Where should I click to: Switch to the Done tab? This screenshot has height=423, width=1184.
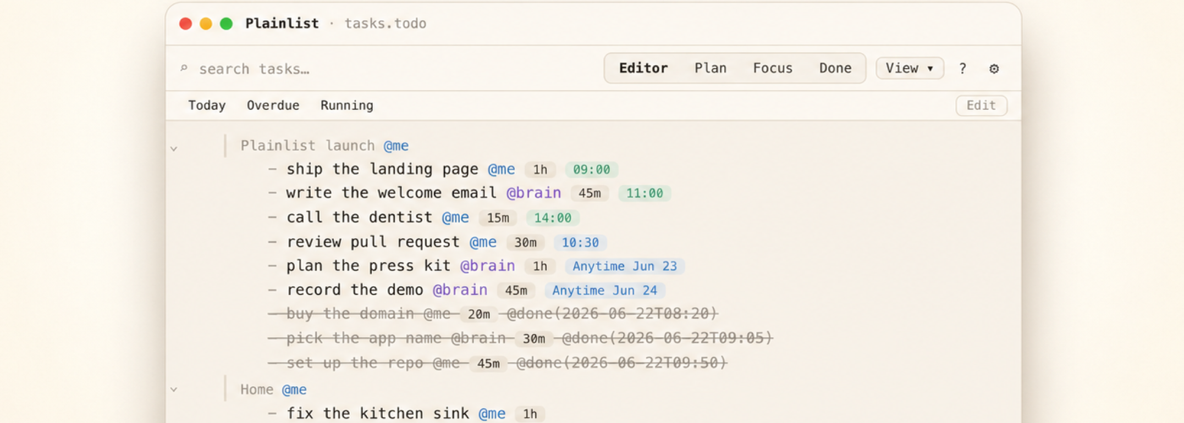(835, 68)
